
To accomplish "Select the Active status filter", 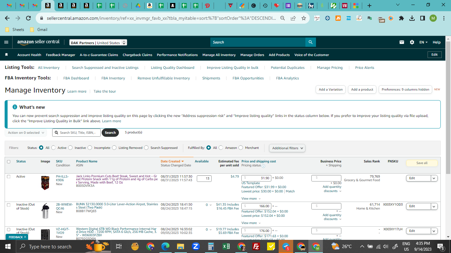I will [x=53, y=148].
